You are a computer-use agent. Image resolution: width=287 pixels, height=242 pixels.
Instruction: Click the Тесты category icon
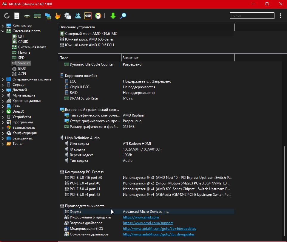pyautogui.click(x=9, y=144)
